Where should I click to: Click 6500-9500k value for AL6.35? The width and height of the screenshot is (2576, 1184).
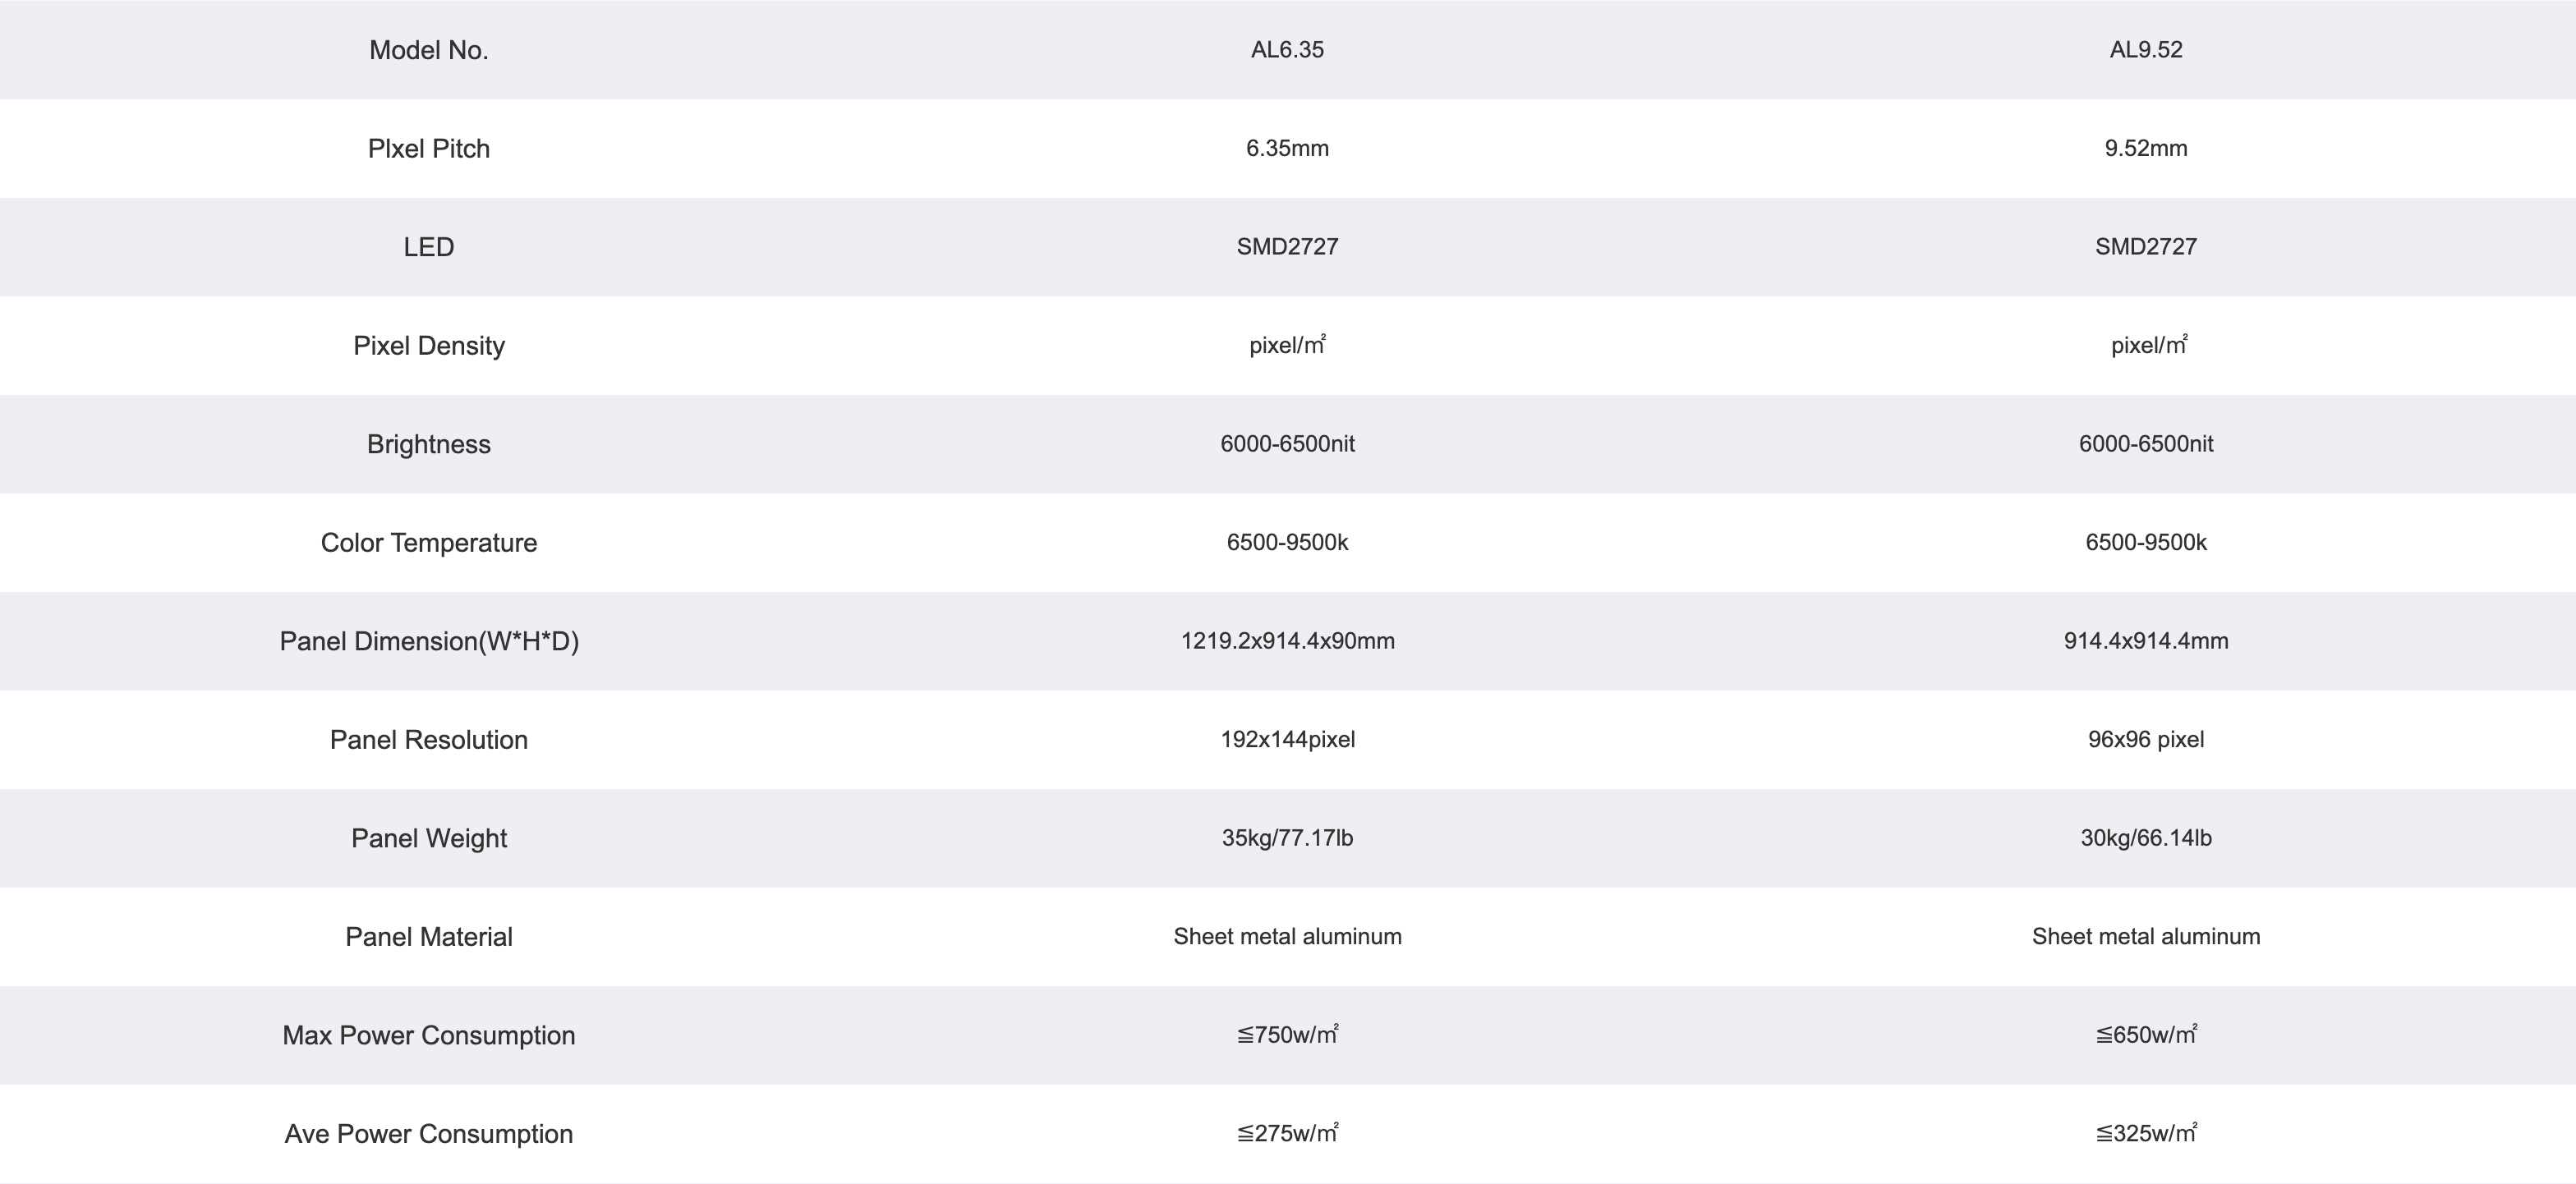pos(1287,542)
